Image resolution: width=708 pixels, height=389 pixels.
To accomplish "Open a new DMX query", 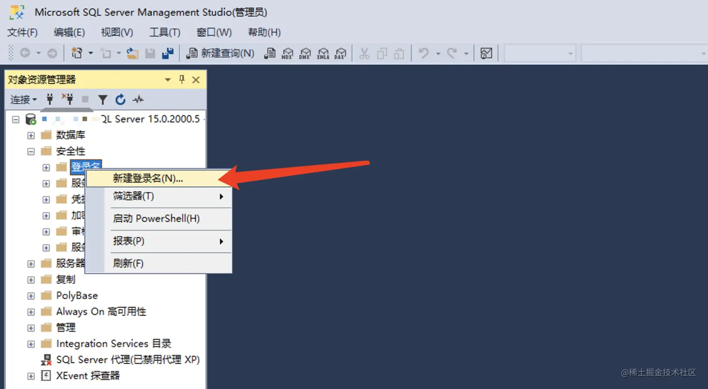I will pos(305,53).
